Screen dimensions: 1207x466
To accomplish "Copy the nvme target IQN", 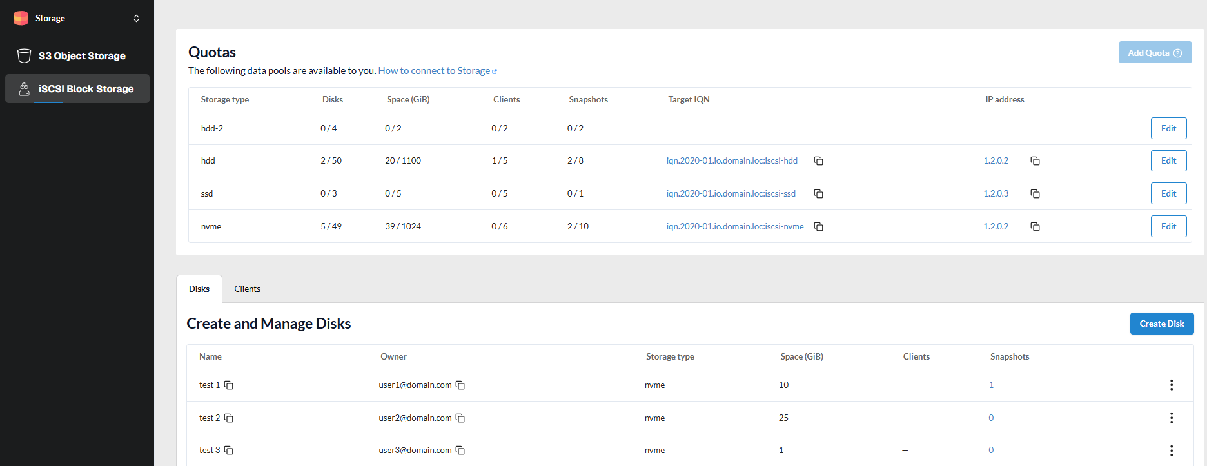I will coord(818,227).
